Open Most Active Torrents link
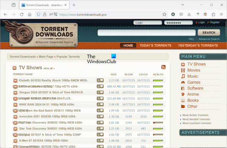The width and height of the screenshot is (227, 148). click(x=195, y=115)
